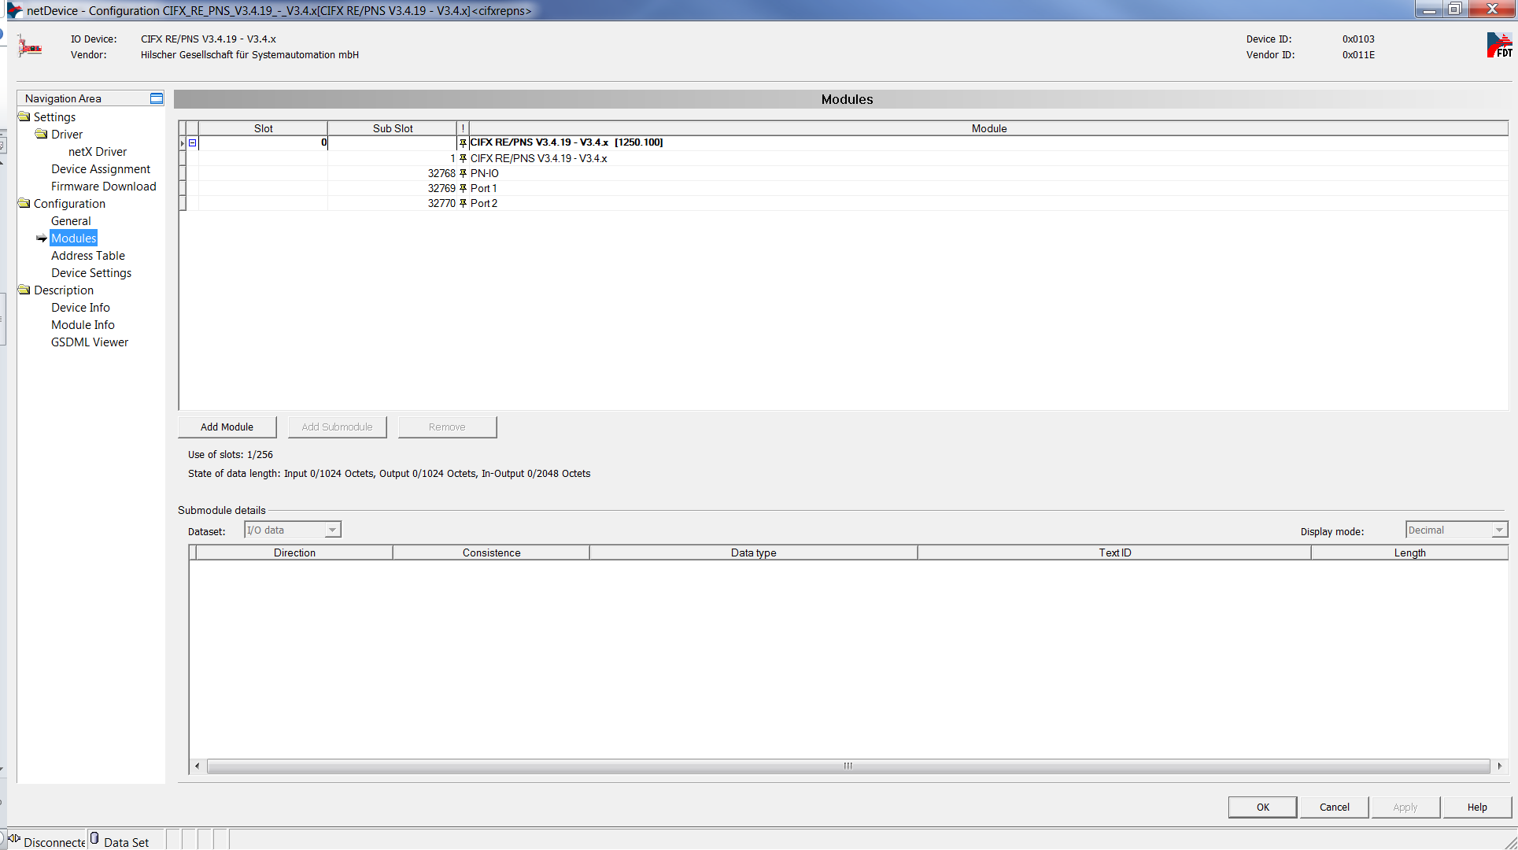Click the Length column header
The image size is (1518, 850).
coord(1409,552)
